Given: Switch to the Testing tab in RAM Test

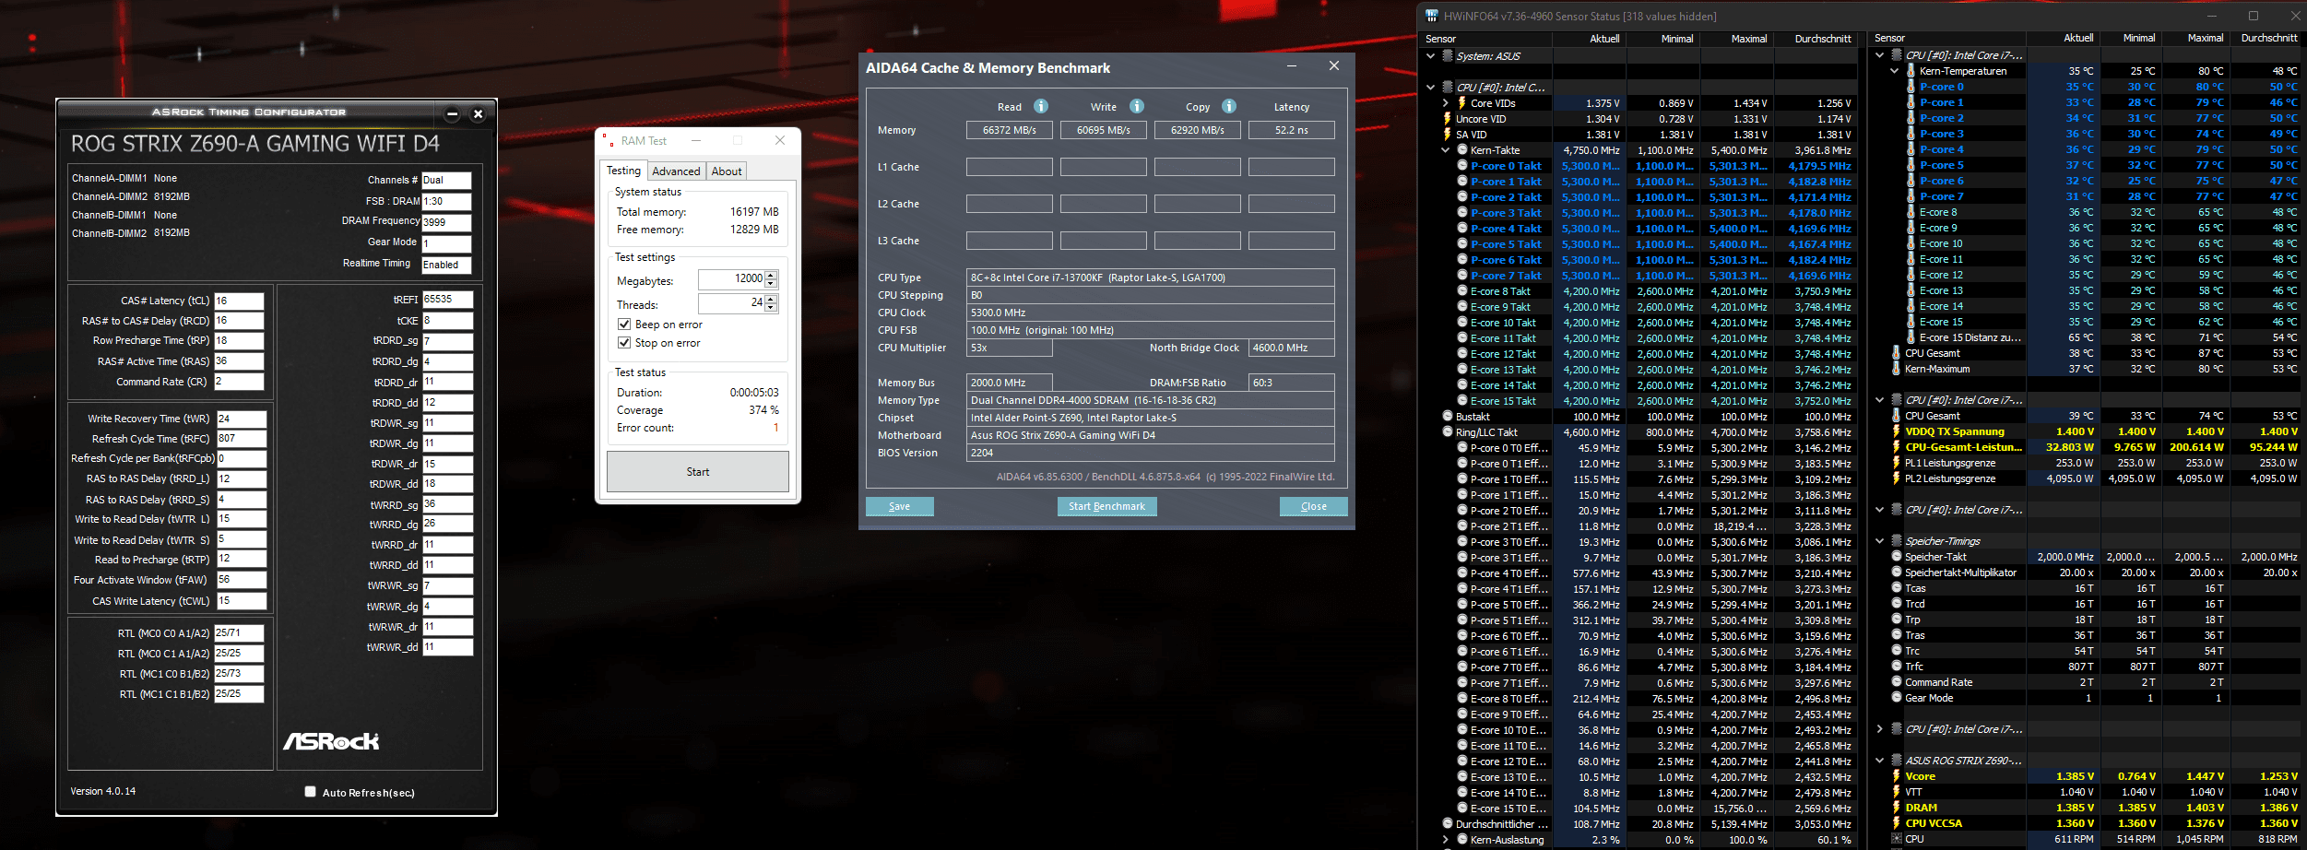Looking at the screenshot, I should (x=623, y=171).
